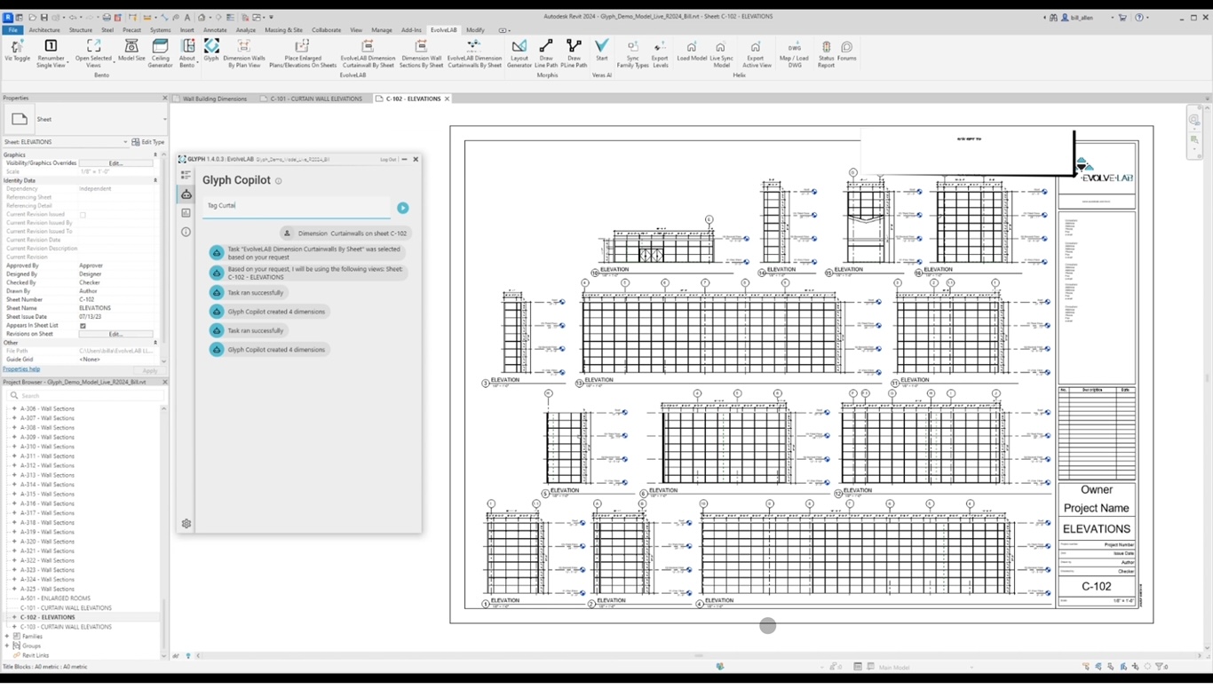Viewport: 1213px width, 689px height.
Task: Switch to the Massing & Site tab
Action: [283, 30]
